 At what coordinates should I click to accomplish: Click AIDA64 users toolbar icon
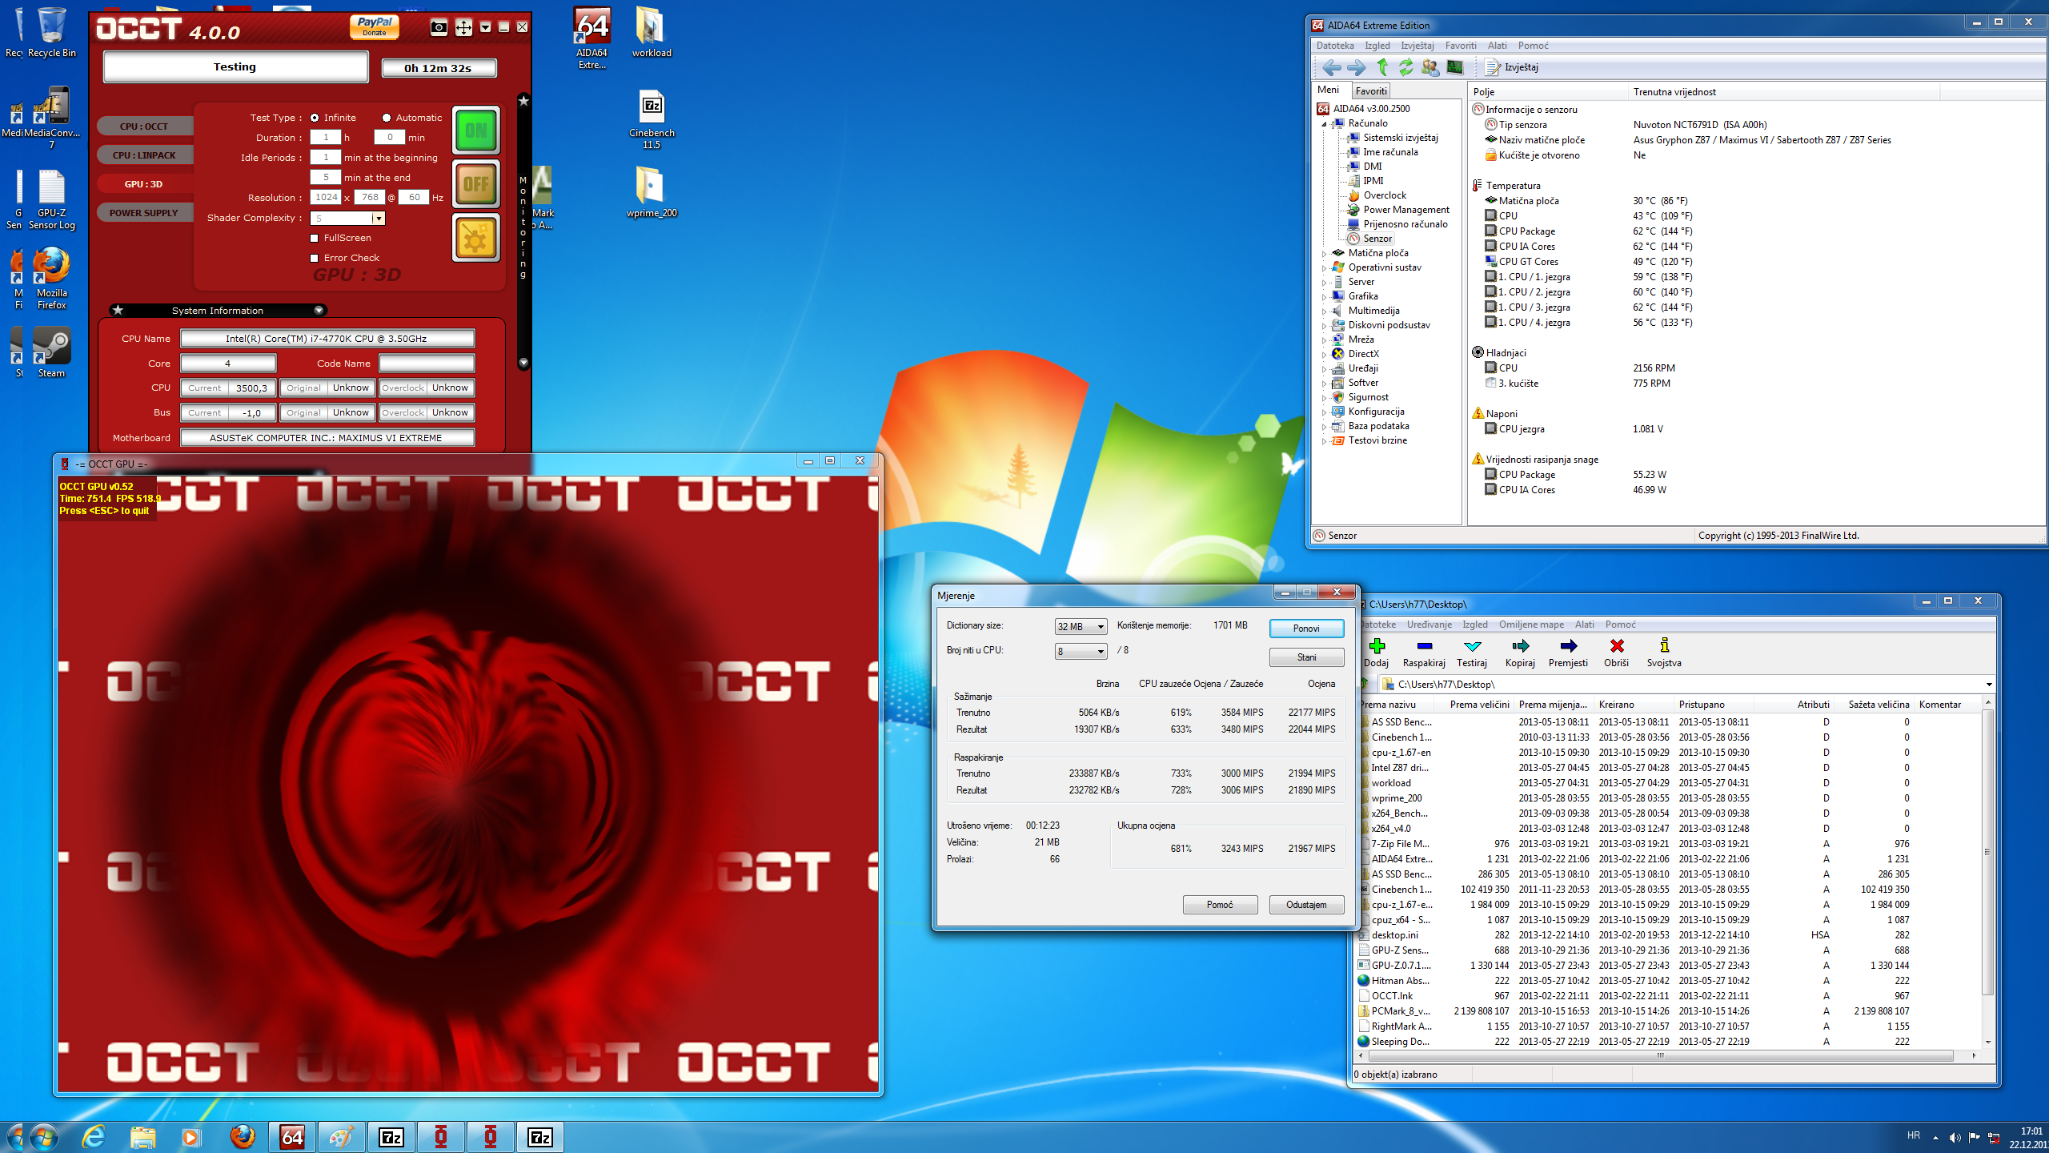(x=1430, y=67)
